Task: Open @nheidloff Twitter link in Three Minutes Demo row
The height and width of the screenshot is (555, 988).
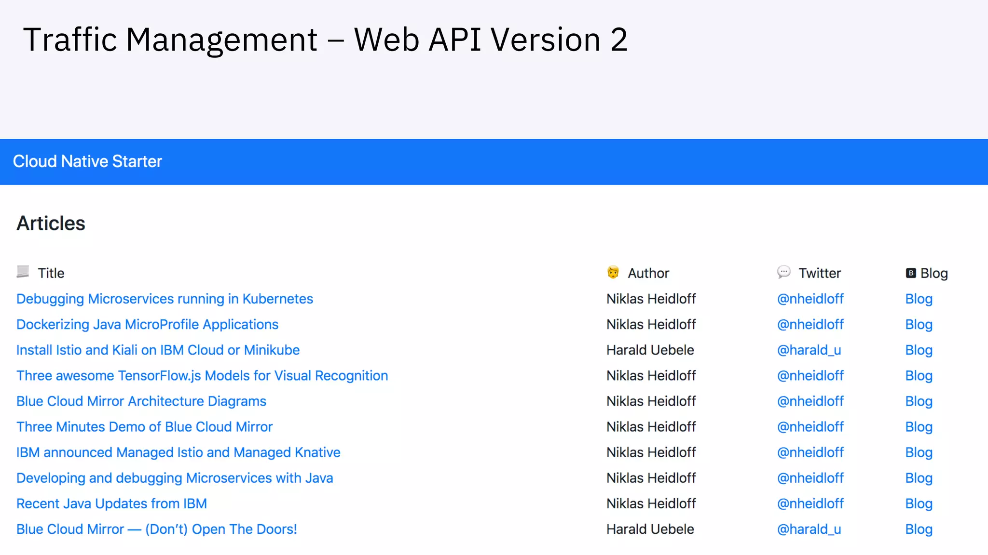Action: (x=810, y=426)
